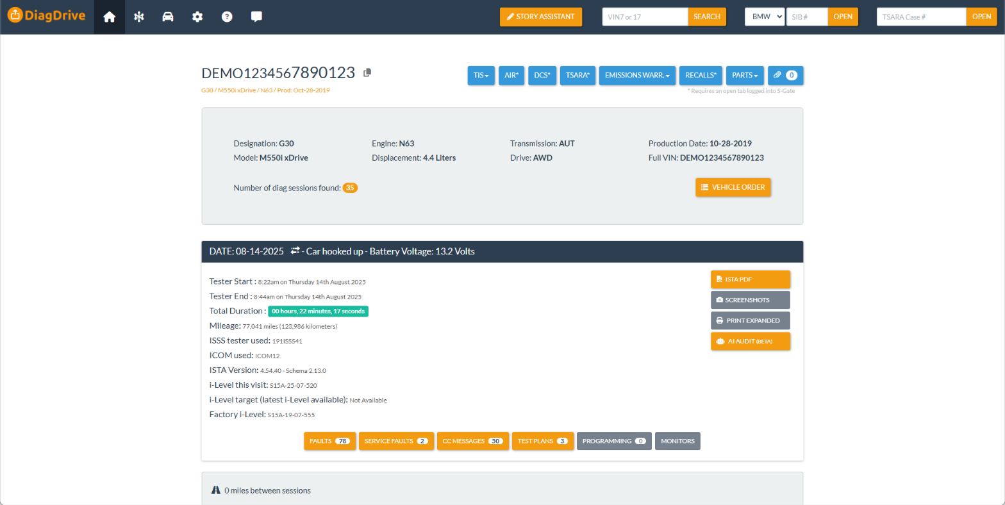The width and height of the screenshot is (1005, 505).
Task: Click the VIN title DEMO1234567890123
Action: (x=278, y=73)
